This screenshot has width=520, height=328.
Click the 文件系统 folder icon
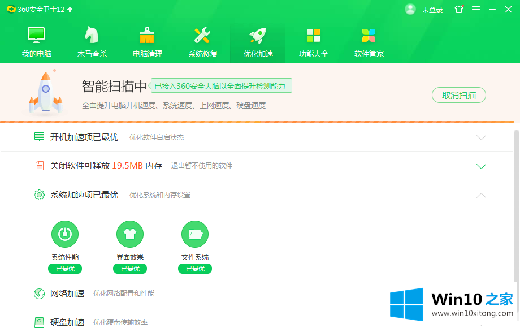tap(195, 234)
